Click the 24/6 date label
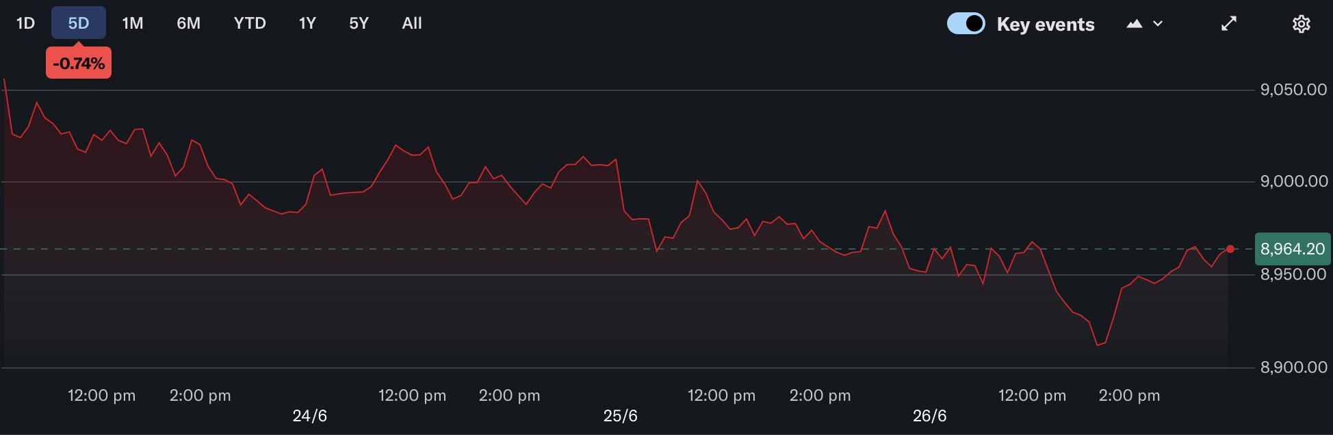Viewport: 1333px width, 435px height. 310,416
